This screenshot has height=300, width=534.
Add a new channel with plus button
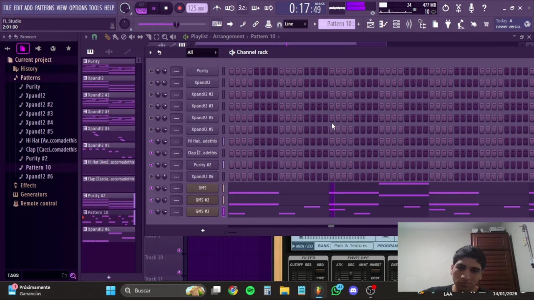pyautogui.click(x=203, y=230)
